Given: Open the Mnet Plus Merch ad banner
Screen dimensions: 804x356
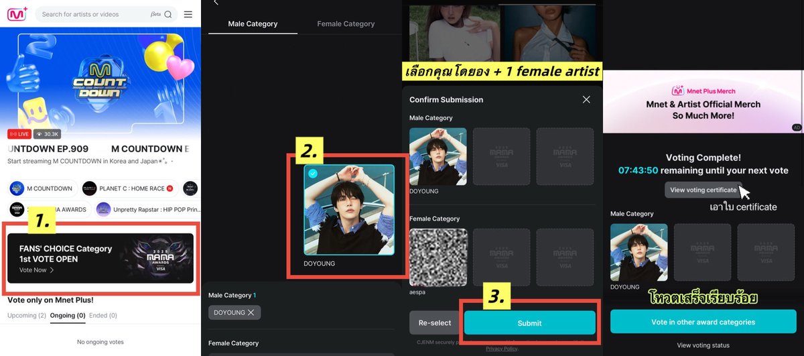Looking at the screenshot, I should [x=703, y=101].
